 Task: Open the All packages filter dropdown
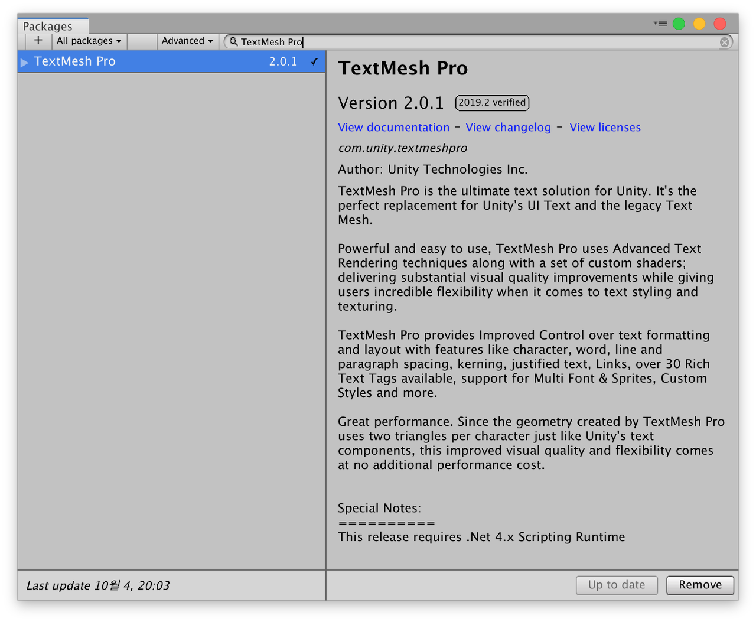89,41
